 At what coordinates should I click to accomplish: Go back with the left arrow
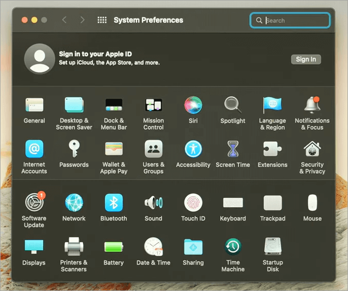64,20
